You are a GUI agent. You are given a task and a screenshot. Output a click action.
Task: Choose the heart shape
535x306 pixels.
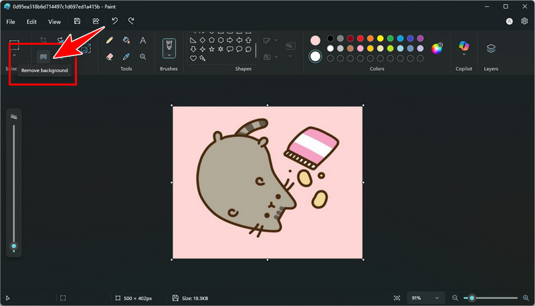[x=193, y=58]
